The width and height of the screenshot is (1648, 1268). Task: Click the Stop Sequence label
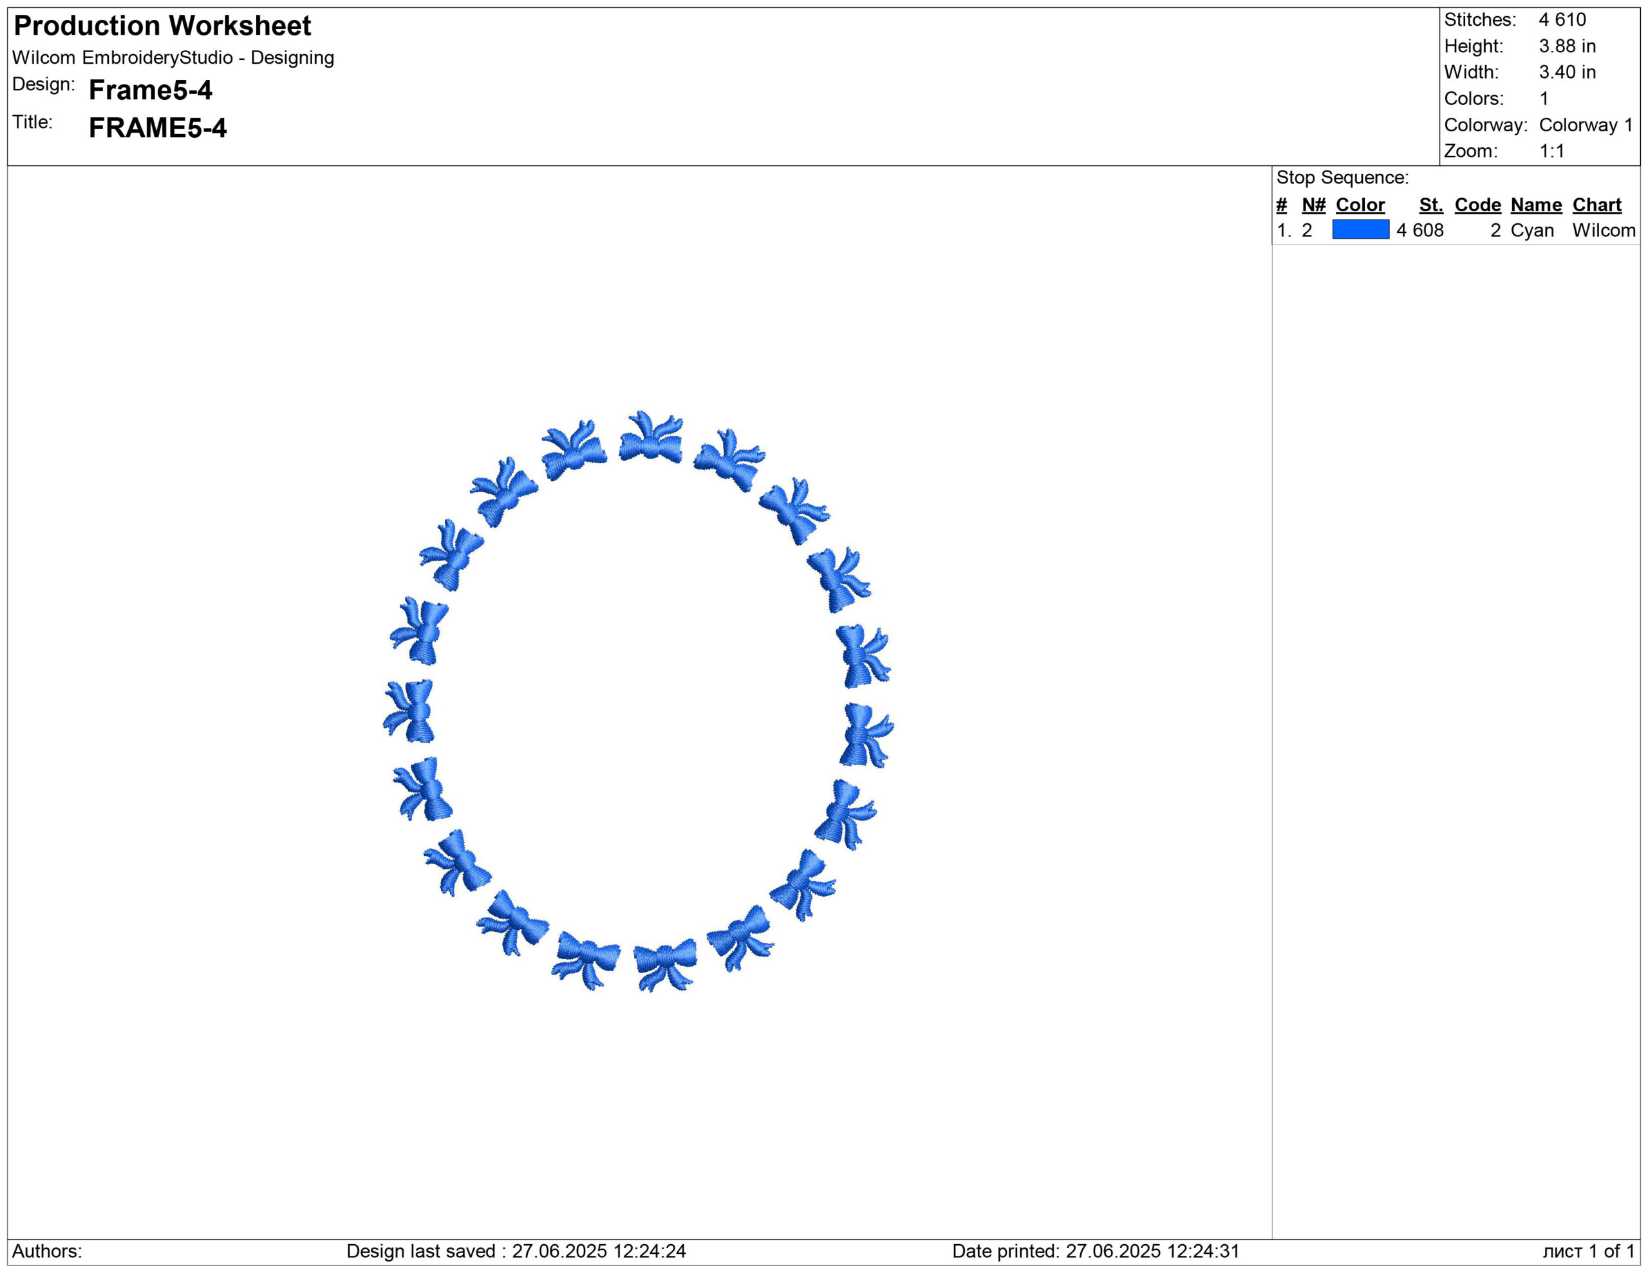pyautogui.click(x=1342, y=178)
